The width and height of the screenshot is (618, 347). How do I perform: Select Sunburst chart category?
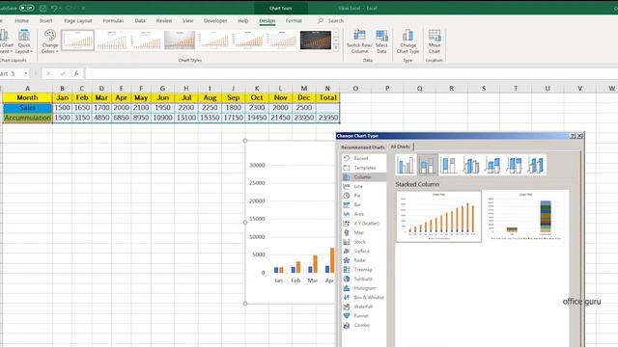[363, 279]
